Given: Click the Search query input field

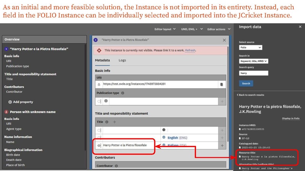Looking at the screenshot, I should tap(254, 73).
